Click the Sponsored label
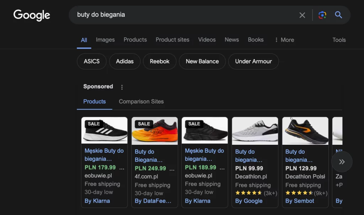The image size is (364, 215). click(98, 87)
